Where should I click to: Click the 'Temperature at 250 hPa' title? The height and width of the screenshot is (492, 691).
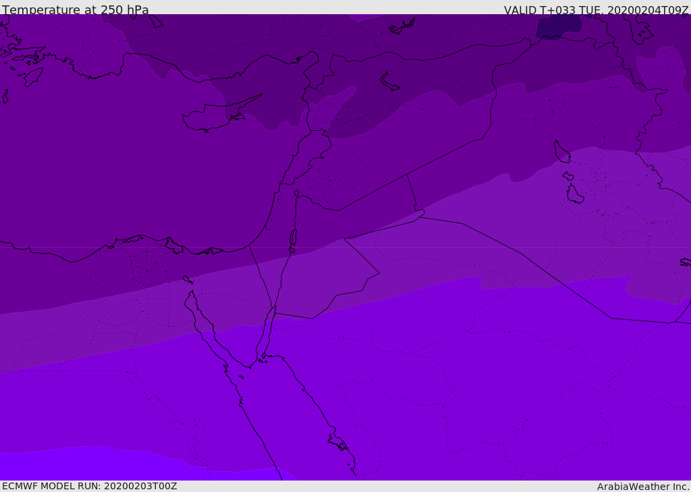tap(76, 9)
